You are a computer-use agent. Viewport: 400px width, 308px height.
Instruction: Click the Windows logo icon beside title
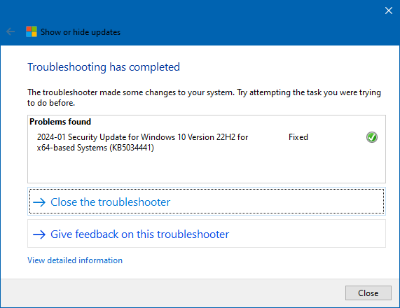click(x=32, y=32)
